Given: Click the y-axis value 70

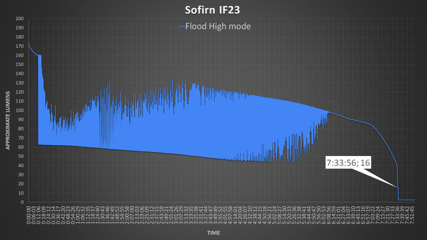Looking at the screenshot, I should coord(21,138).
